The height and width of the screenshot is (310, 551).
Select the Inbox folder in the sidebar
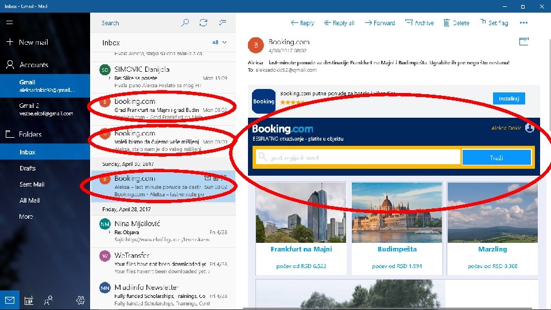click(45, 152)
